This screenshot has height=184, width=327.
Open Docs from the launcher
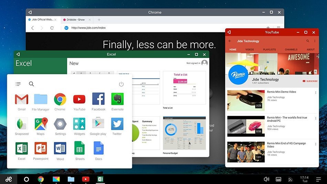click(99, 148)
